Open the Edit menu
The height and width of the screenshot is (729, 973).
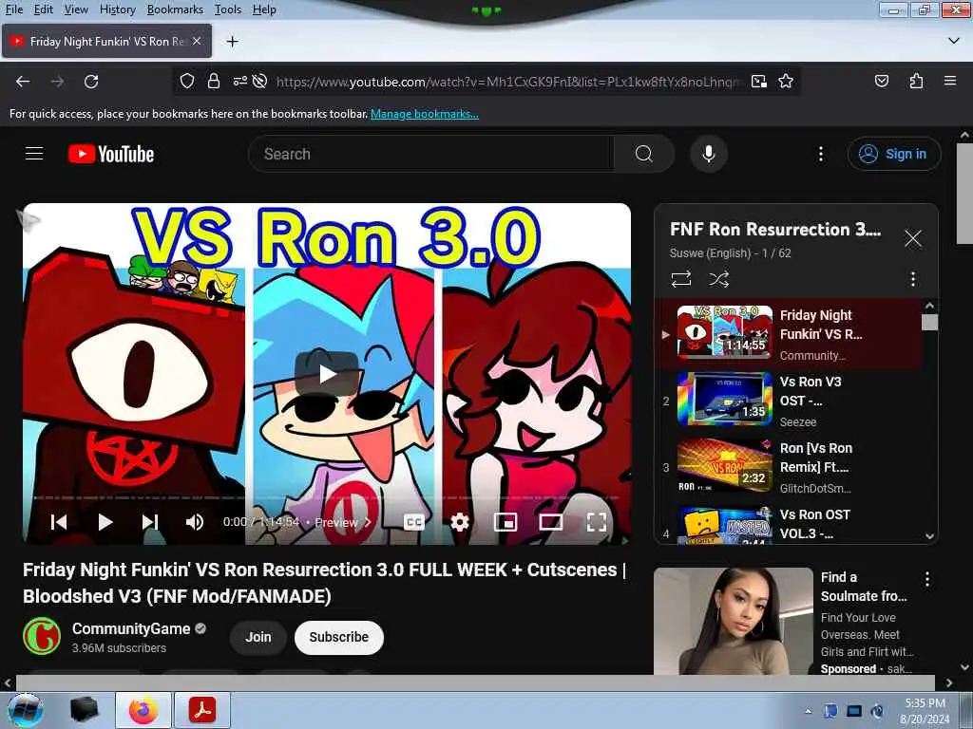[x=43, y=9]
